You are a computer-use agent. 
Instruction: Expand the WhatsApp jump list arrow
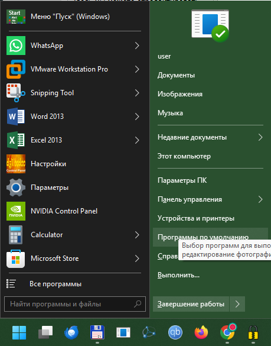(x=137, y=46)
